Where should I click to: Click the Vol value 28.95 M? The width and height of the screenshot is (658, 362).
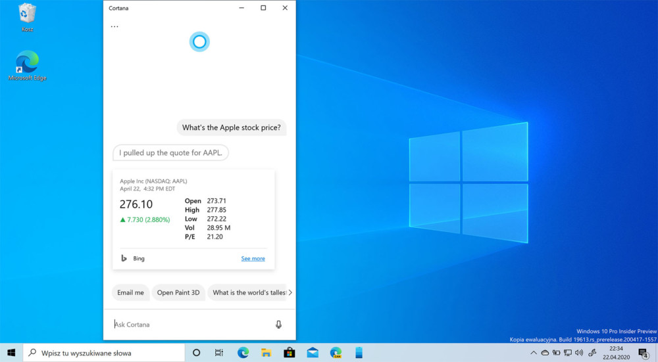pos(218,227)
